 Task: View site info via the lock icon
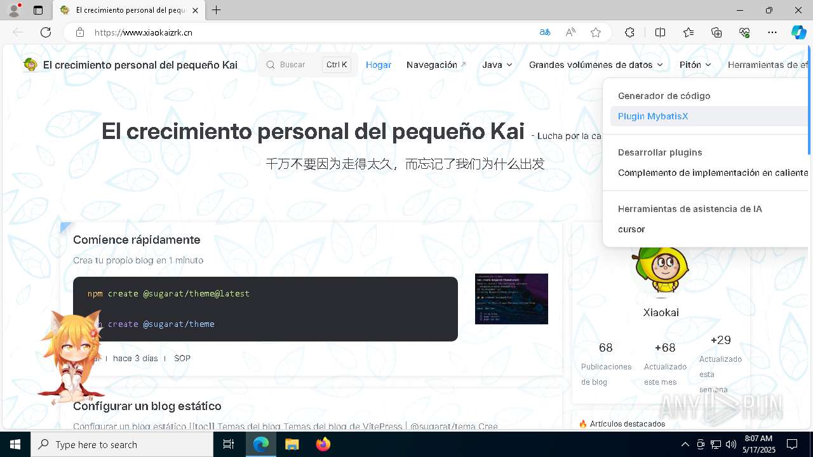(80, 32)
